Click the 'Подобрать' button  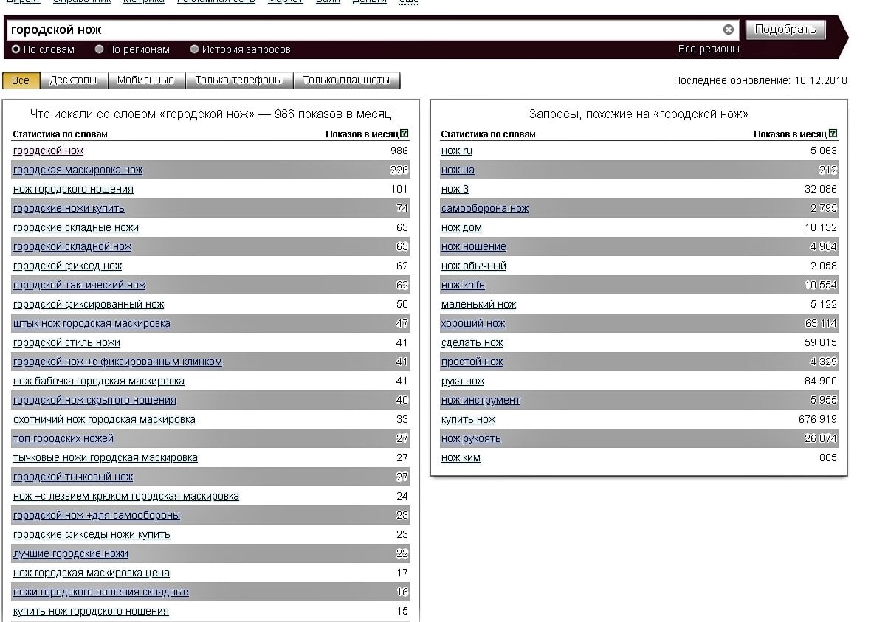[x=785, y=30]
